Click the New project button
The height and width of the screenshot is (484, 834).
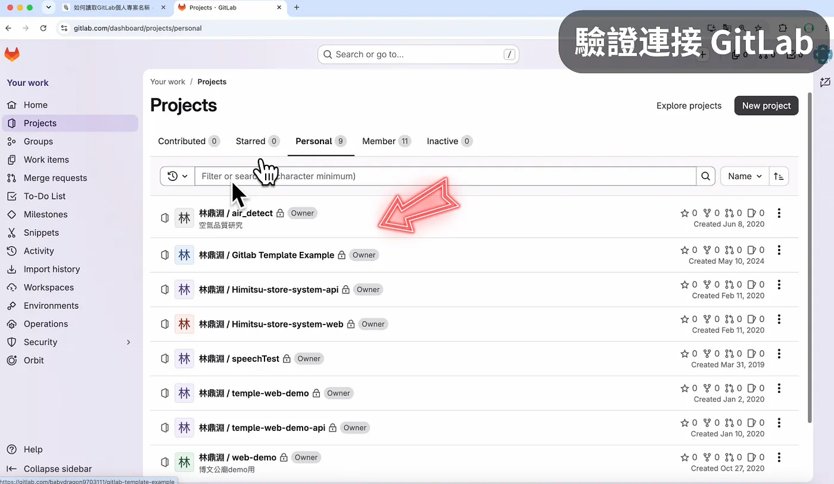[x=766, y=105]
